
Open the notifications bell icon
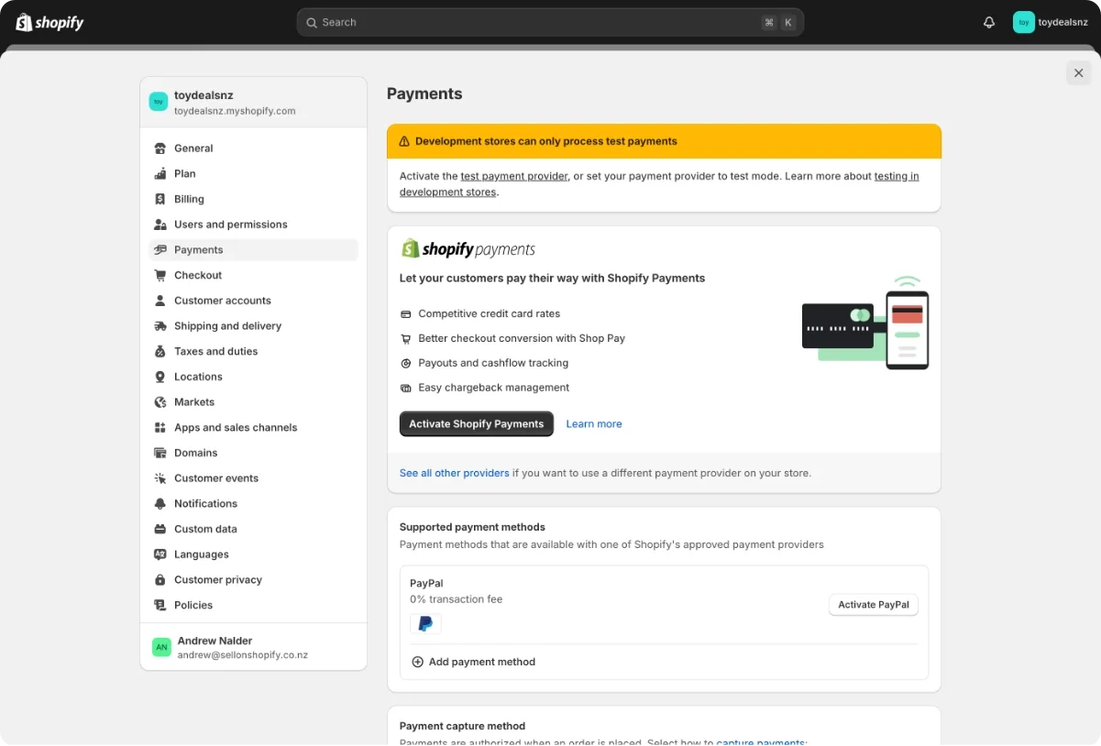[x=989, y=22]
